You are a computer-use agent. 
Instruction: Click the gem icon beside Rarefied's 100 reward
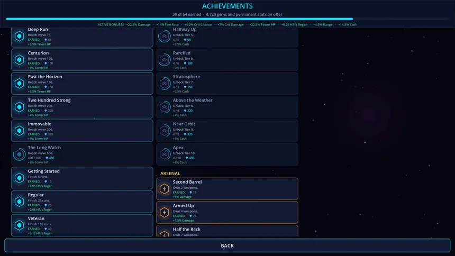click(x=185, y=63)
